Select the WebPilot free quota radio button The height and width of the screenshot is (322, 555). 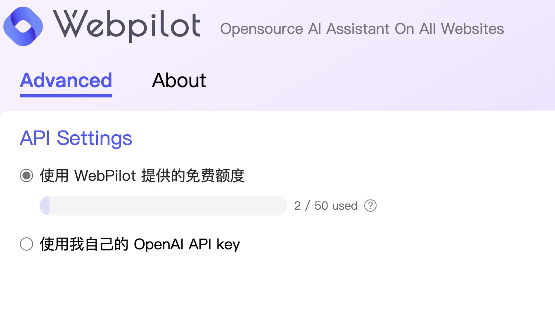click(x=26, y=176)
